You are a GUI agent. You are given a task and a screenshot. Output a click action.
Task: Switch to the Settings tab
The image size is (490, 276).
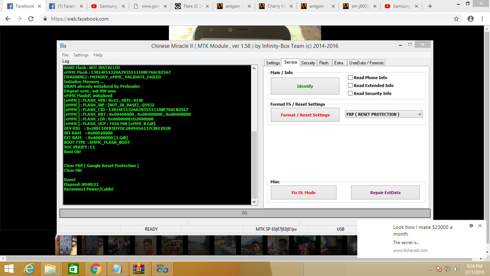tap(273, 63)
